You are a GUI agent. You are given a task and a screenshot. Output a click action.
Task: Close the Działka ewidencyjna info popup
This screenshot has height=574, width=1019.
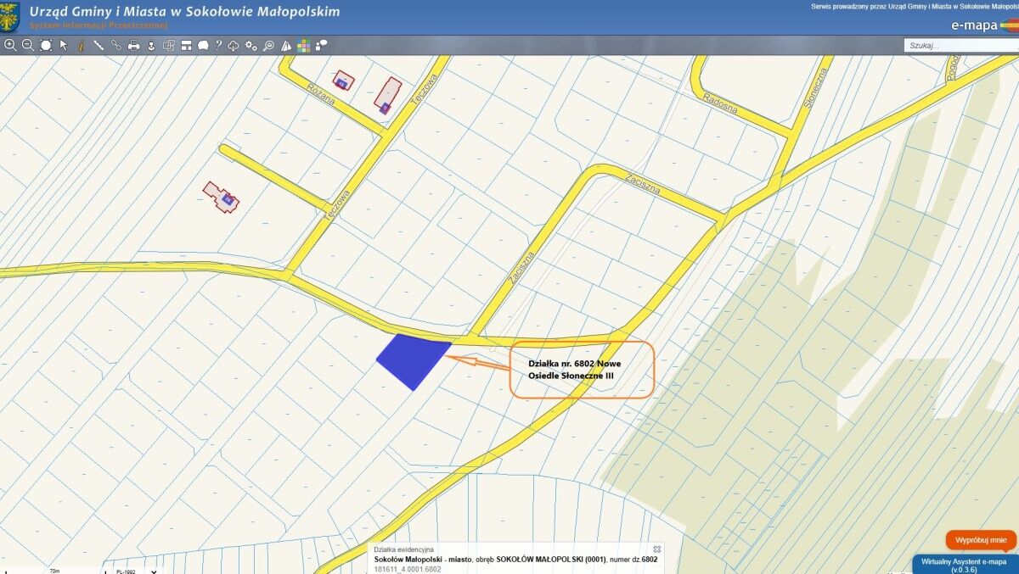656,549
